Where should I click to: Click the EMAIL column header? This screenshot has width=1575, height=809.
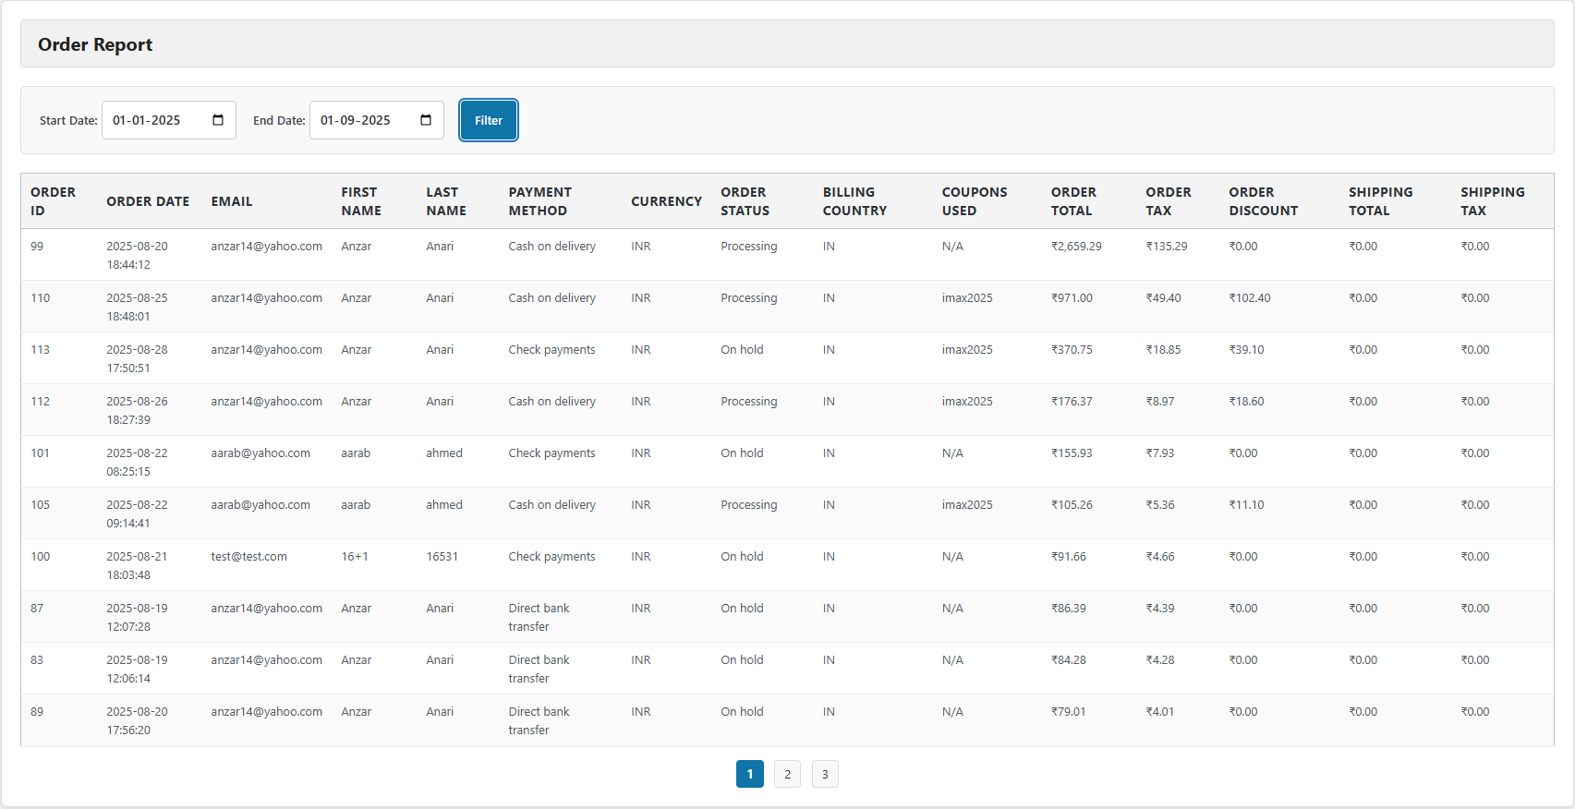[x=232, y=201]
